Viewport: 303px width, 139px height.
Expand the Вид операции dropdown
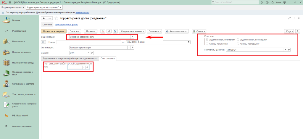(132, 37)
